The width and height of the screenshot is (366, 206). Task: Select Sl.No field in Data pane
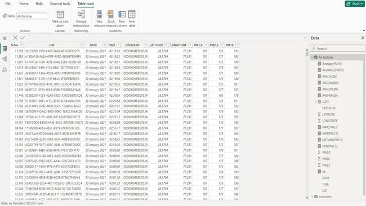tap(325, 178)
